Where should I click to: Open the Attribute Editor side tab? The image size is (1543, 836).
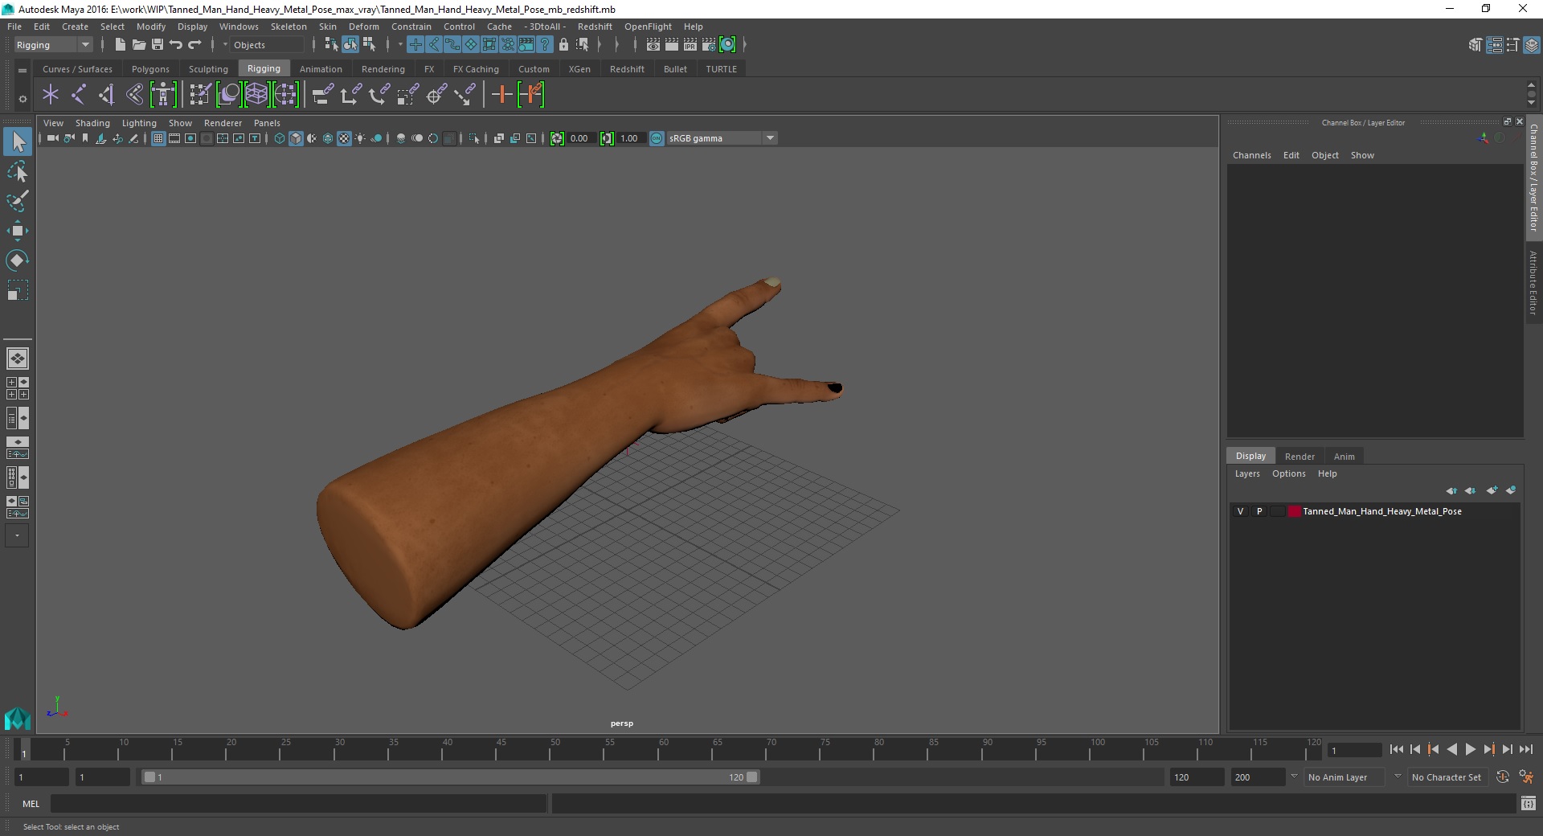[1533, 283]
